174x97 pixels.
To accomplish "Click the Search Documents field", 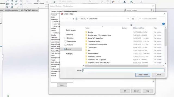I will point(151,19).
